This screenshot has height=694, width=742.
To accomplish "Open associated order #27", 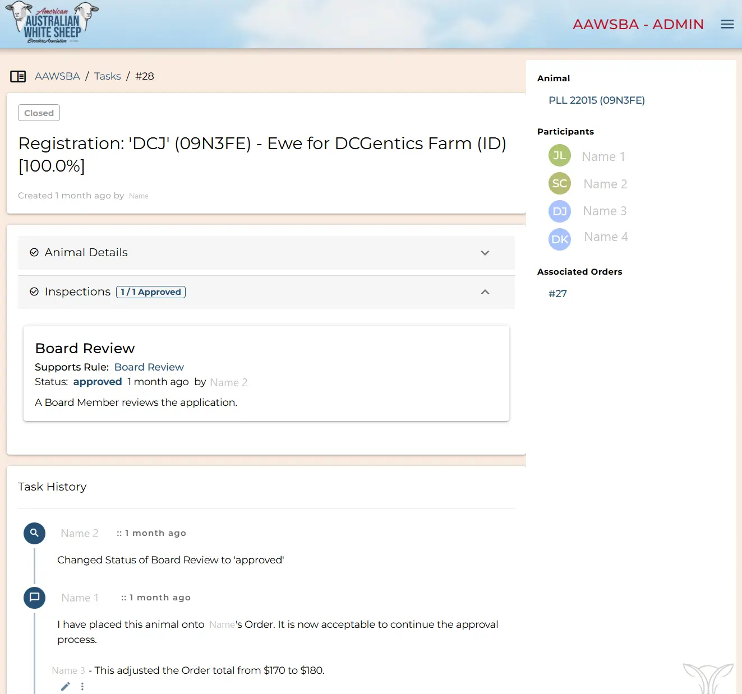I will tap(557, 294).
